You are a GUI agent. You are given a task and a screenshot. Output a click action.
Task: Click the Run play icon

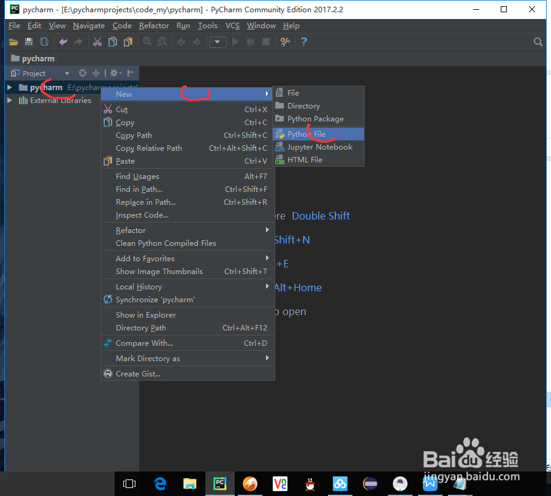point(235,42)
